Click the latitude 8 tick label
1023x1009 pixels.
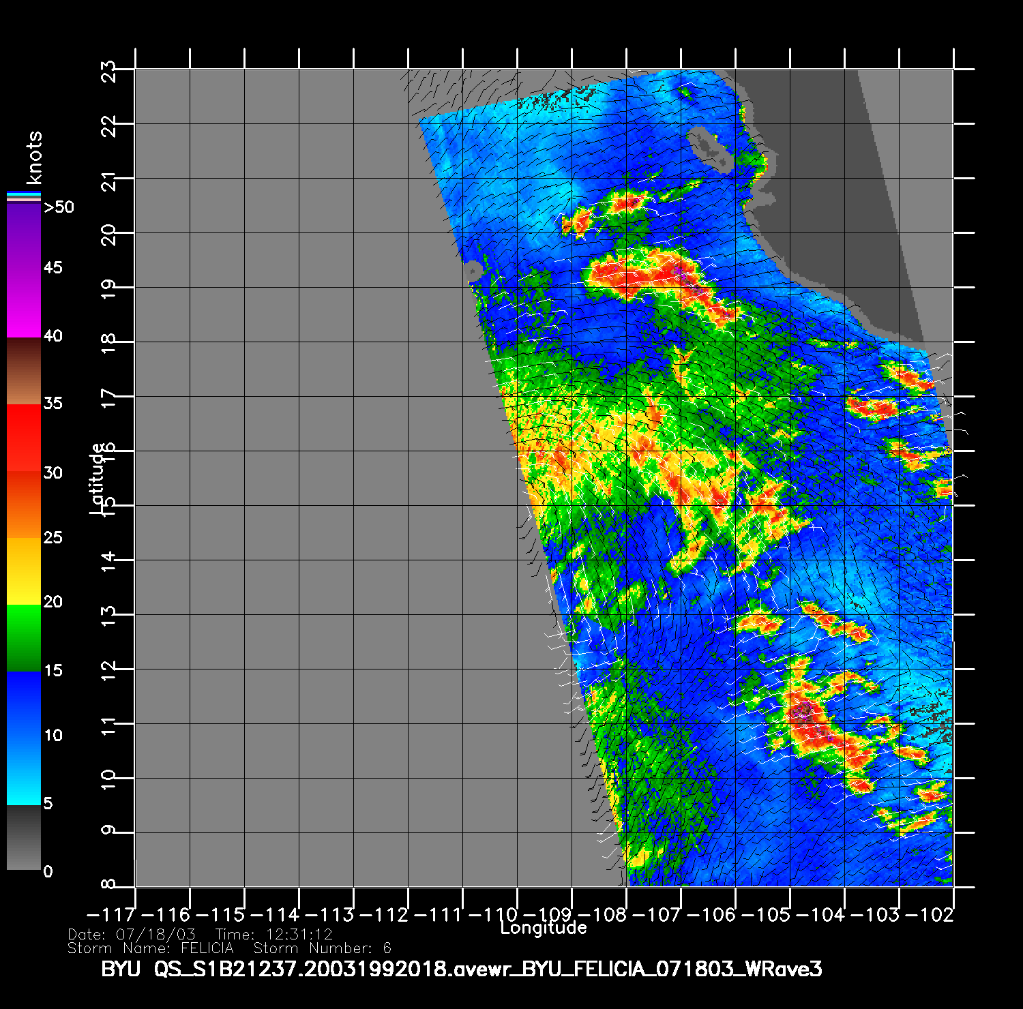click(108, 885)
